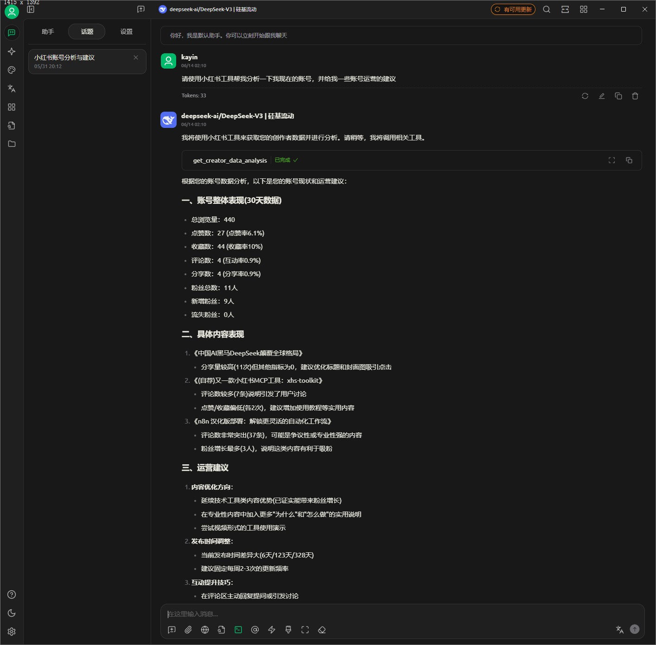Click the 有可用更新 update button
This screenshot has width=656, height=645.
[x=513, y=9]
